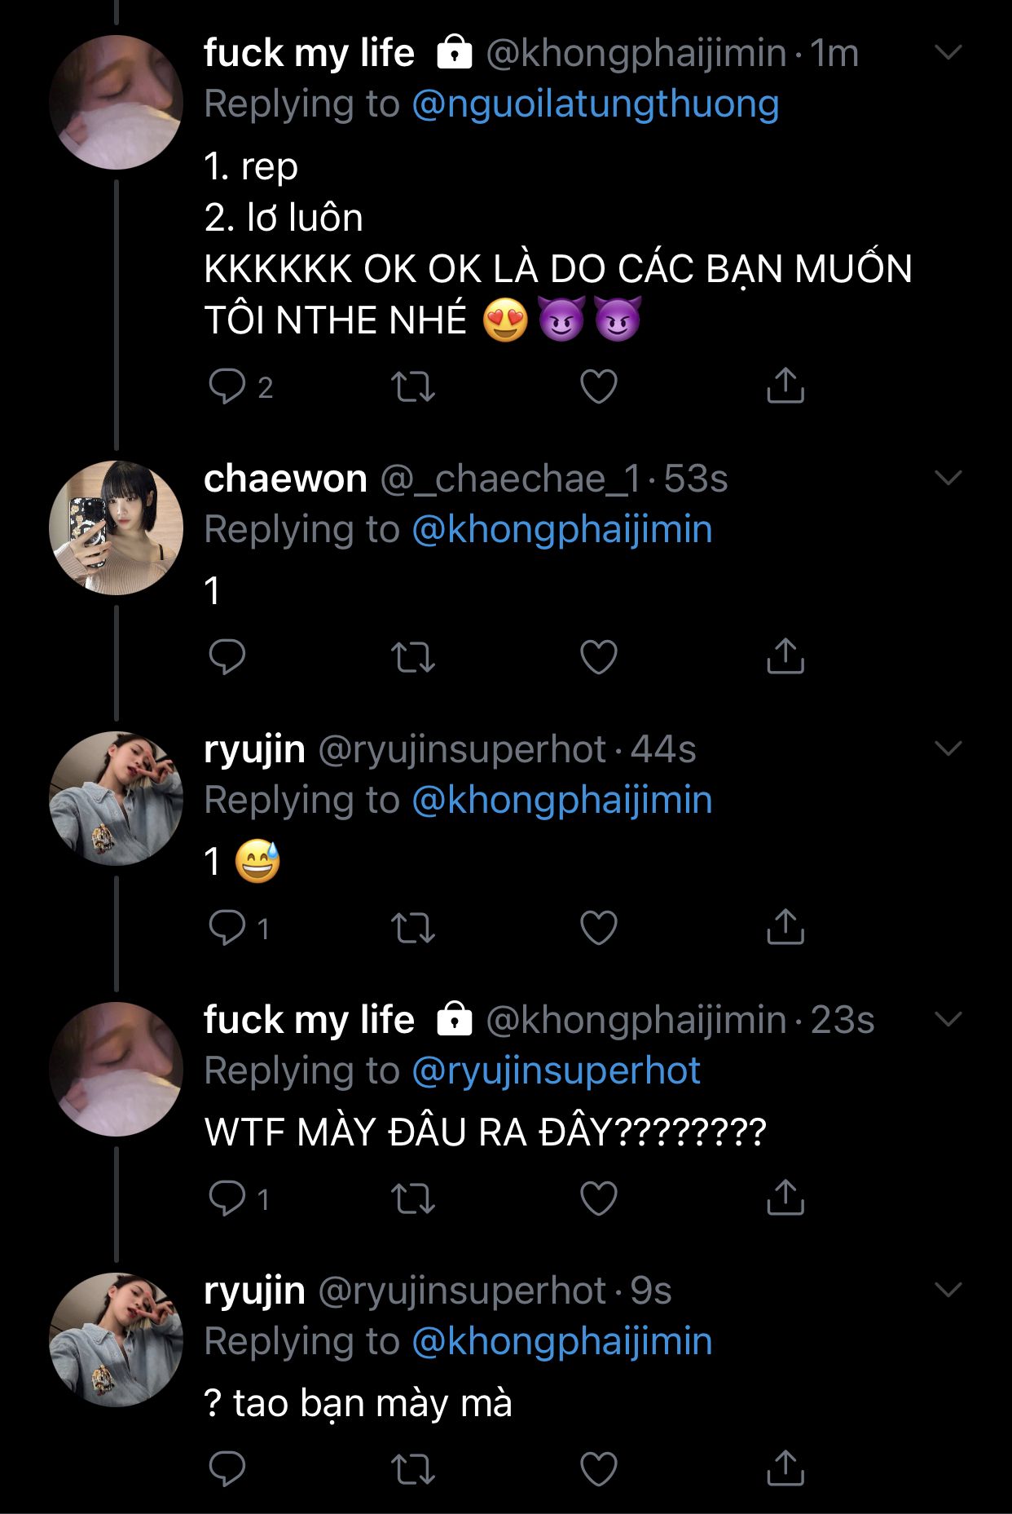The image size is (1012, 1514).
Task: Retweet ryujin's "1" emoji reply
Action: [x=413, y=928]
